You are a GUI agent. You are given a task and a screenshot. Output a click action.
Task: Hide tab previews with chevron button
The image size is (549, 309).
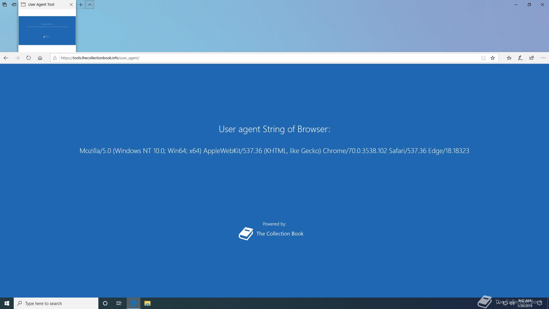click(90, 5)
